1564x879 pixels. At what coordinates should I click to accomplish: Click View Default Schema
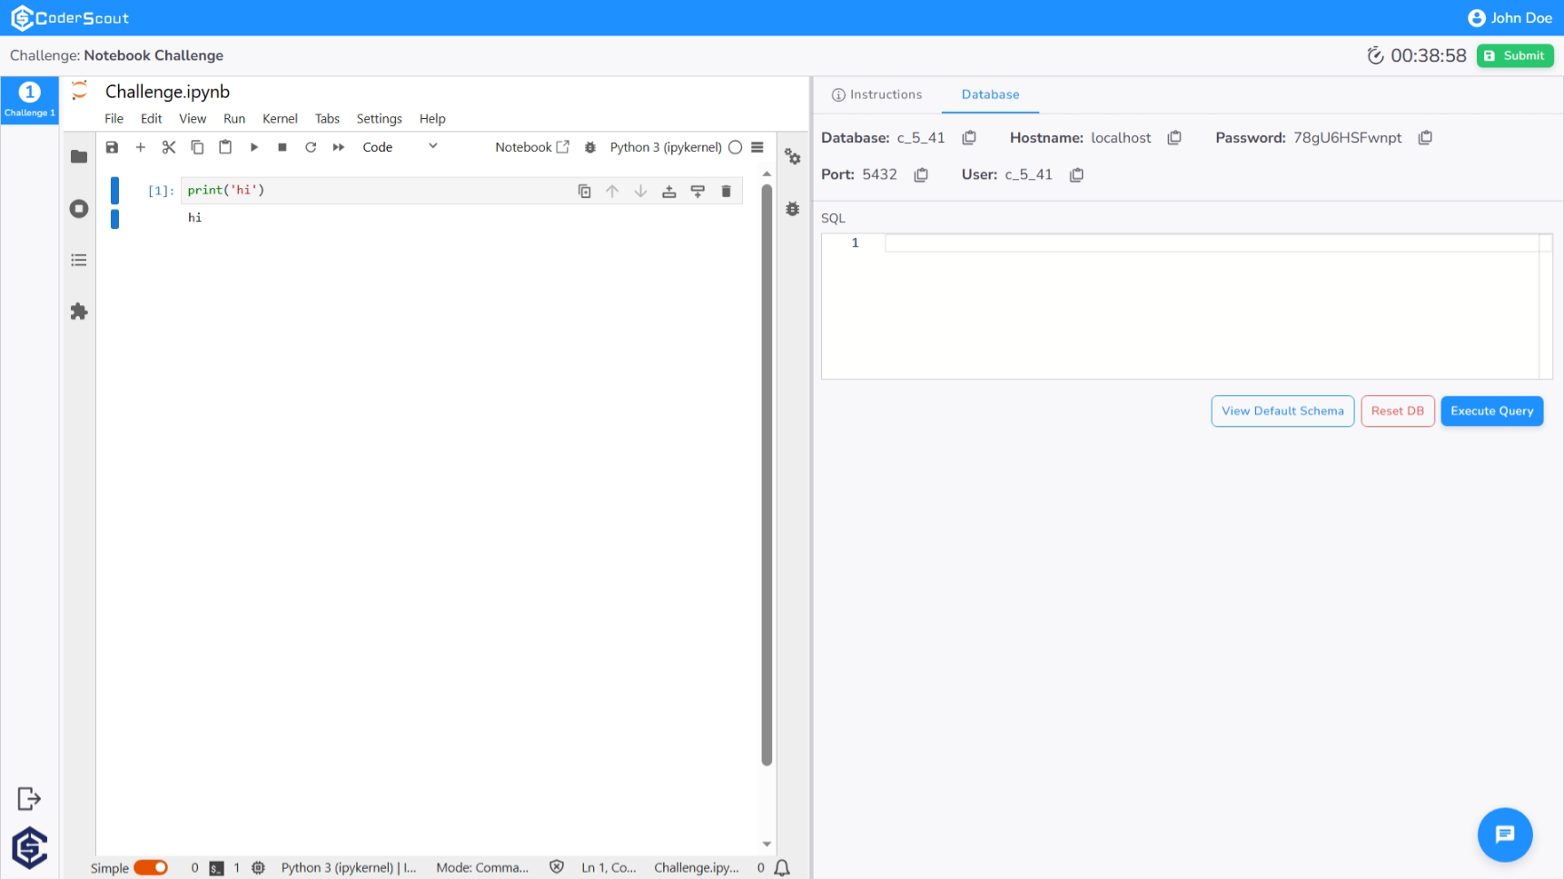tap(1282, 410)
